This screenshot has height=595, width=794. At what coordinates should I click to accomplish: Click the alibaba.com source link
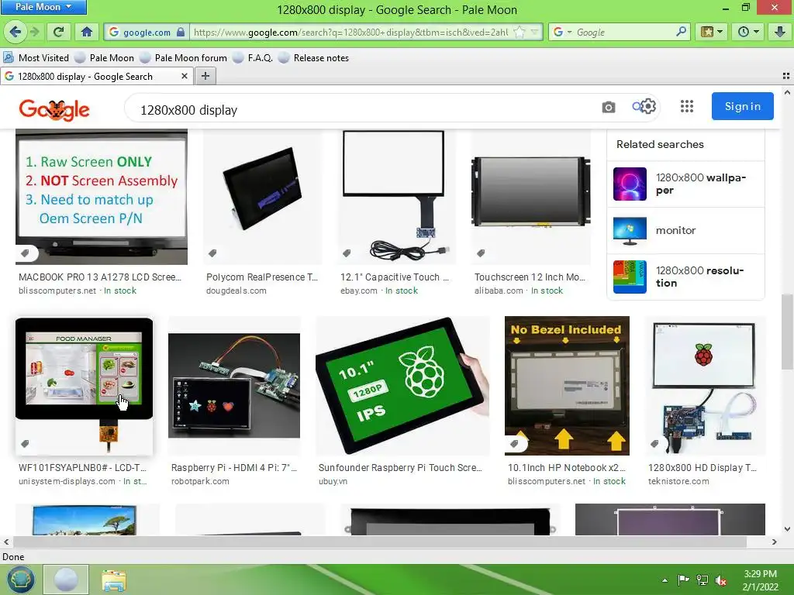[x=499, y=291]
